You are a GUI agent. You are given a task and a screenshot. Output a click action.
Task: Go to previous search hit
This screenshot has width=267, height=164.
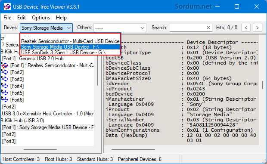click(x=246, y=28)
